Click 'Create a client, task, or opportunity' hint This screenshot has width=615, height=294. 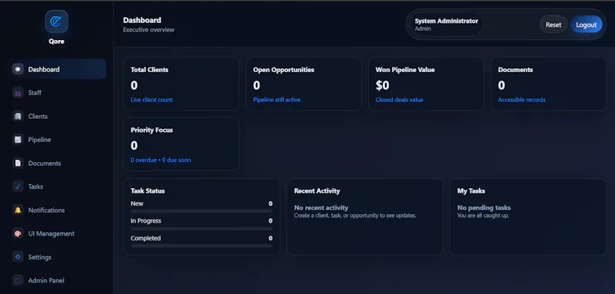coord(355,216)
